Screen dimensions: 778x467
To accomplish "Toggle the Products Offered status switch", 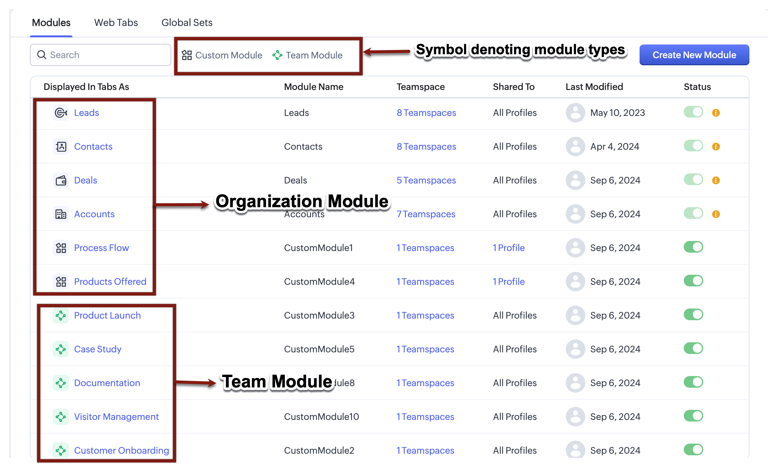I will 693,281.
